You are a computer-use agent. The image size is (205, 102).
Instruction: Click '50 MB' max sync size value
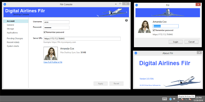click(x=83, y=53)
